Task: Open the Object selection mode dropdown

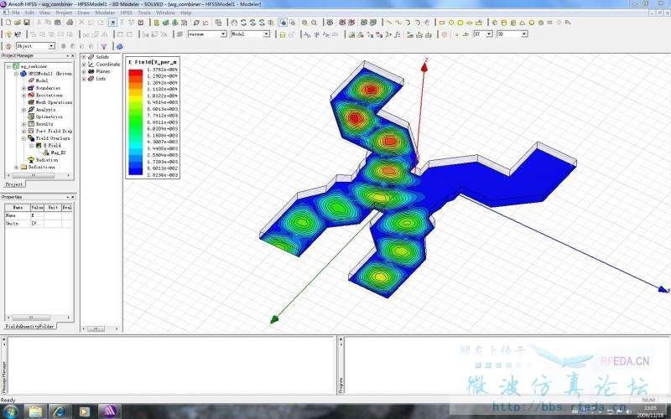Action: (51, 46)
